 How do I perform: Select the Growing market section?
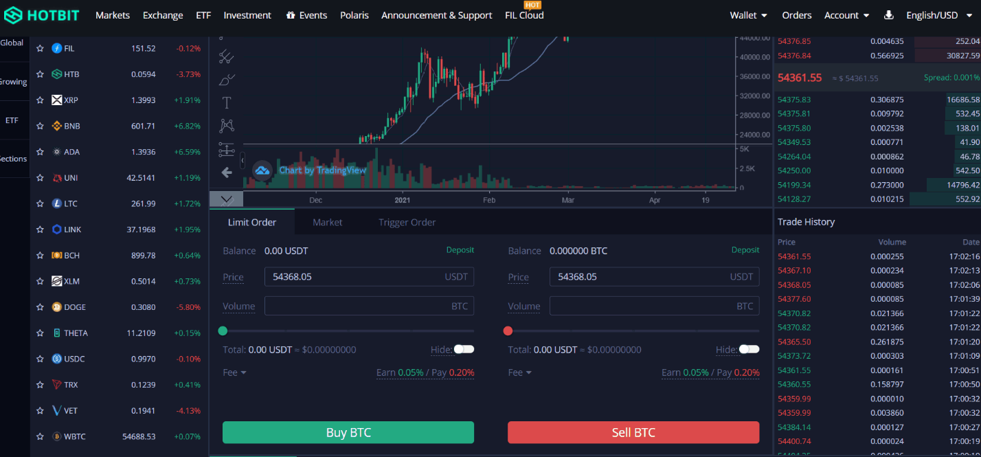13,82
